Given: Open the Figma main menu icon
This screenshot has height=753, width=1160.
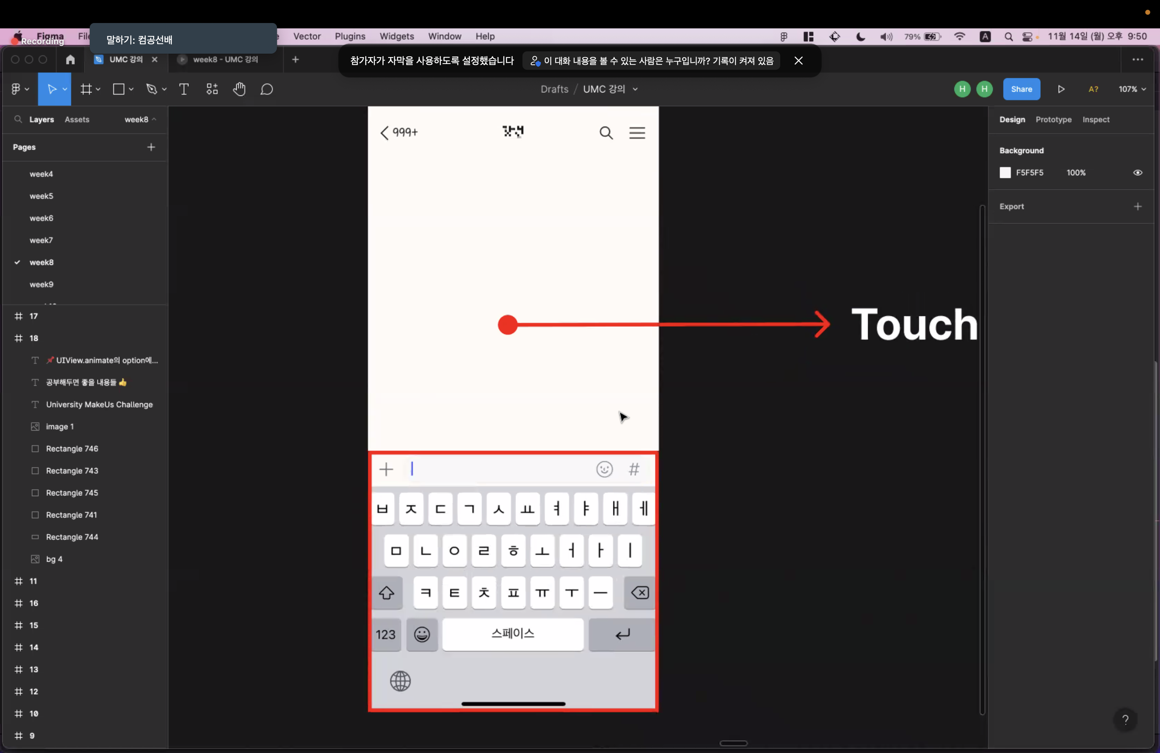Looking at the screenshot, I should click(x=16, y=89).
